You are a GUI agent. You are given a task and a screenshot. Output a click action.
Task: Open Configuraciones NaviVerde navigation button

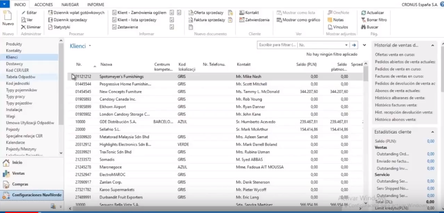pyautogui.click(x=32, y=195)
